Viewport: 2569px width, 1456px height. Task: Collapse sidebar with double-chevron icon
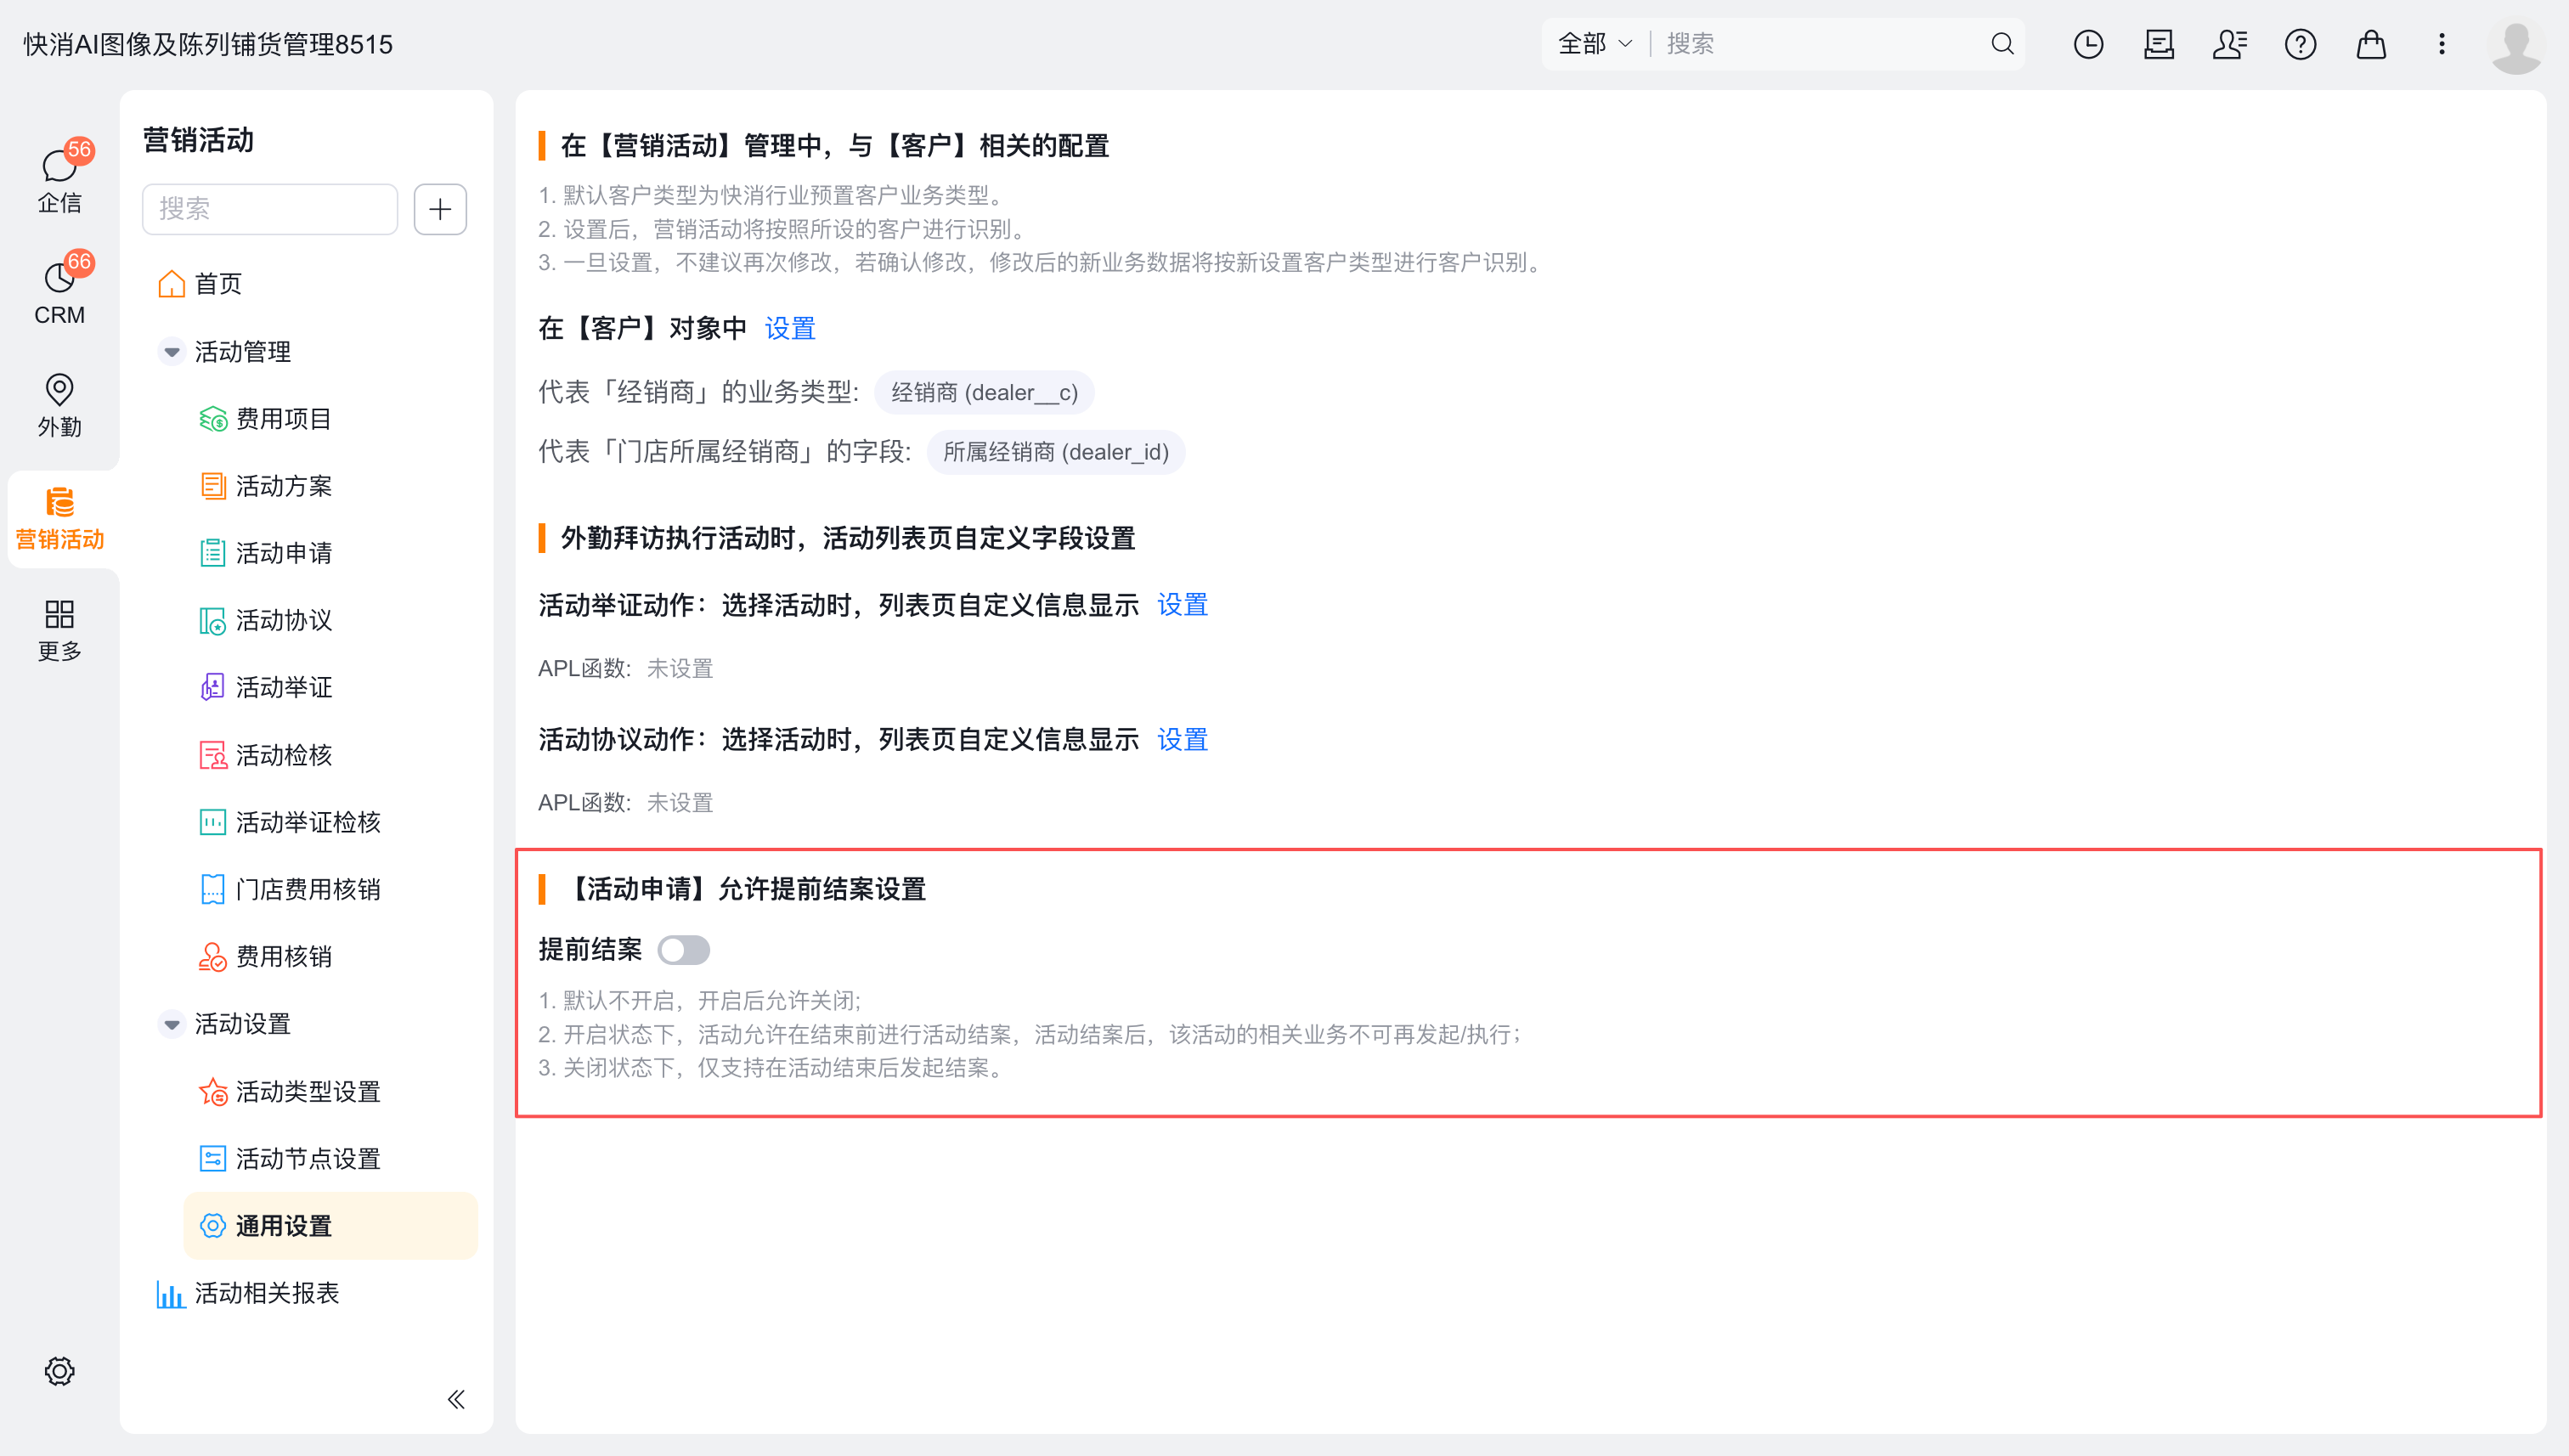click(456, 1399)
